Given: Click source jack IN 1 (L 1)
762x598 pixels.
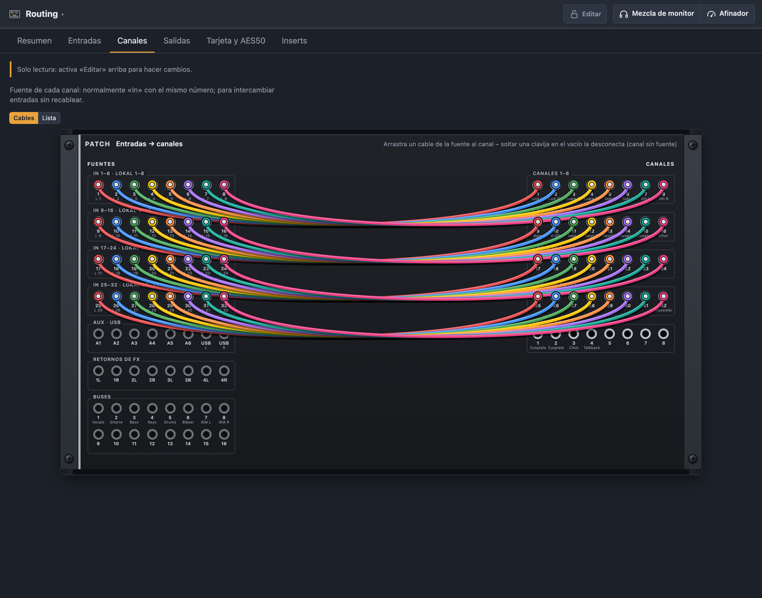Looking at the screenshot, I should [99, 185].
